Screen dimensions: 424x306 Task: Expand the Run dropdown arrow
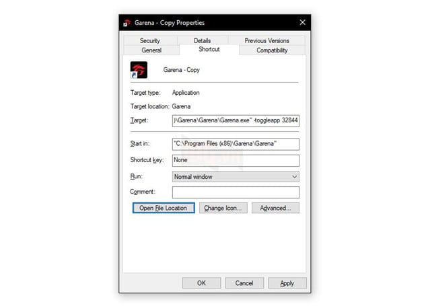pos(295,177)
